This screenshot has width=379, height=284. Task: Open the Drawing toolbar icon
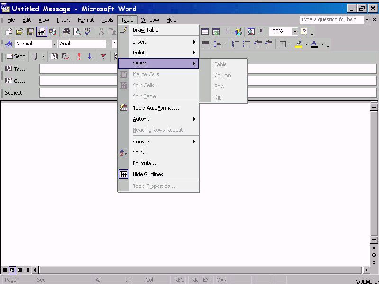coord(238,32)
